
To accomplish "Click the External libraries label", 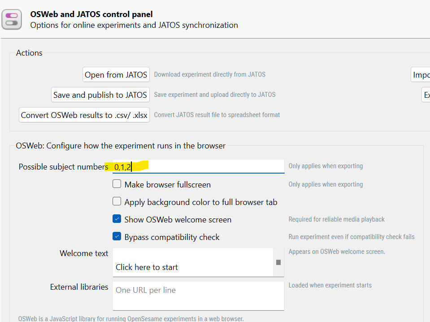I will point(79,287).
